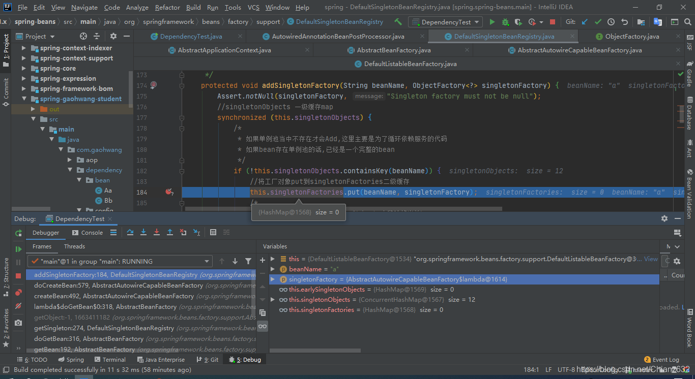
Task: Switch to ObjectFactory.java tab
Action: pyautogui.click(x=632, y=36)
